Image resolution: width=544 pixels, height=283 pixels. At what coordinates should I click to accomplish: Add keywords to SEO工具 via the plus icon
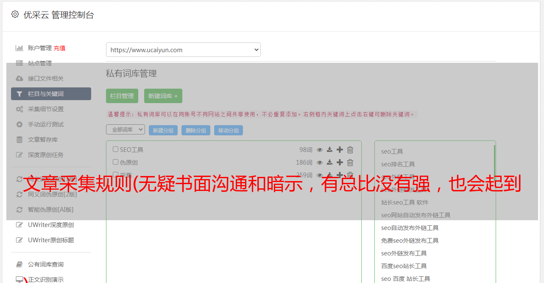pos(340,150)
